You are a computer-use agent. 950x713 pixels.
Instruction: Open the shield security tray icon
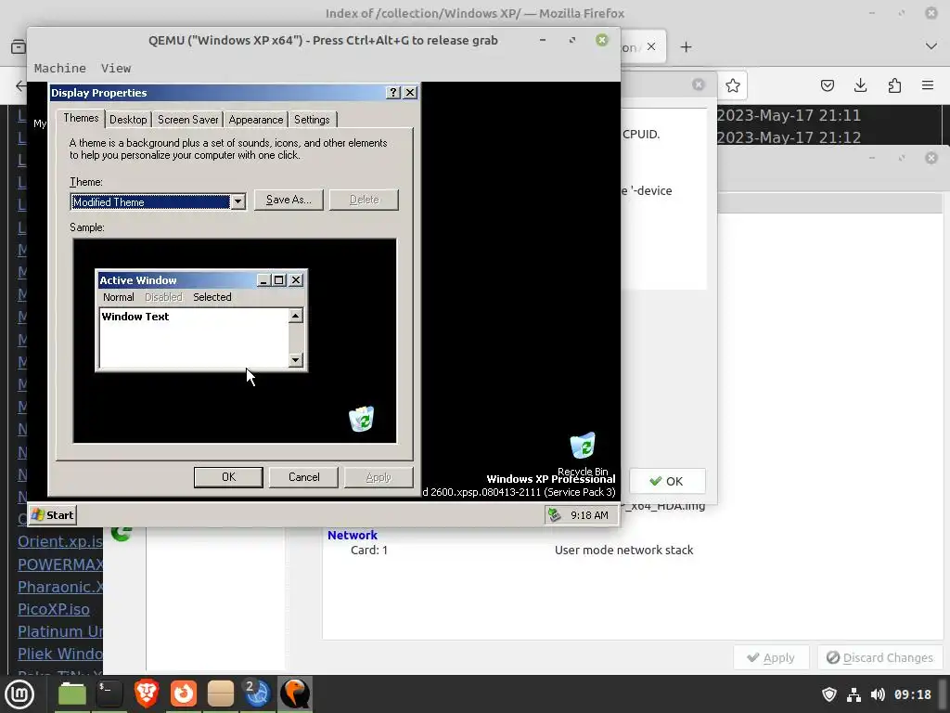coord(828,694)
